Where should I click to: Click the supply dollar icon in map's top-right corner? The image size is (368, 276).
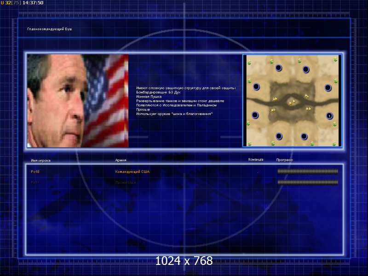pos(335,60)
